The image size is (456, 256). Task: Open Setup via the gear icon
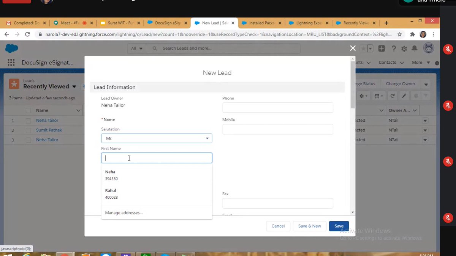coord(404,49)
